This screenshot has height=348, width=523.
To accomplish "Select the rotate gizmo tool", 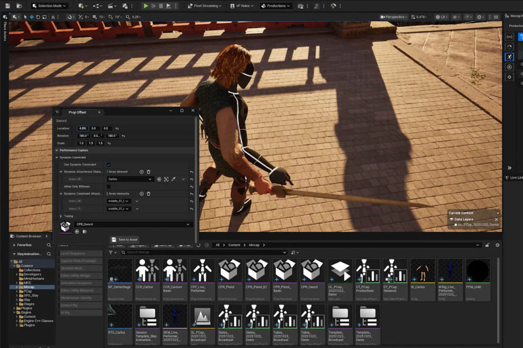I will (38, 17).
